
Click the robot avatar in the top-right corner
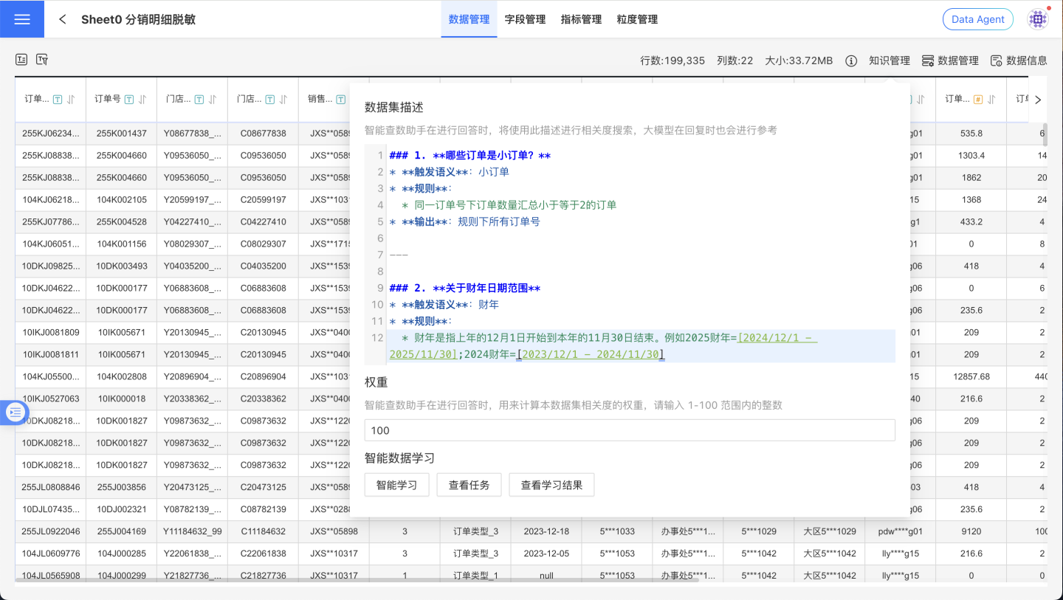(x=1037, y=18)
